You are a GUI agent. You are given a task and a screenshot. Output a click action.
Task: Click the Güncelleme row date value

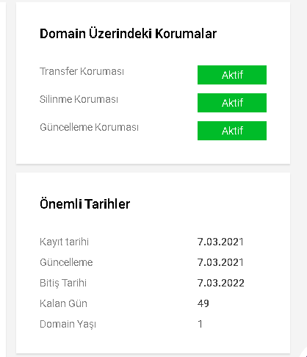tap(220, 262)
